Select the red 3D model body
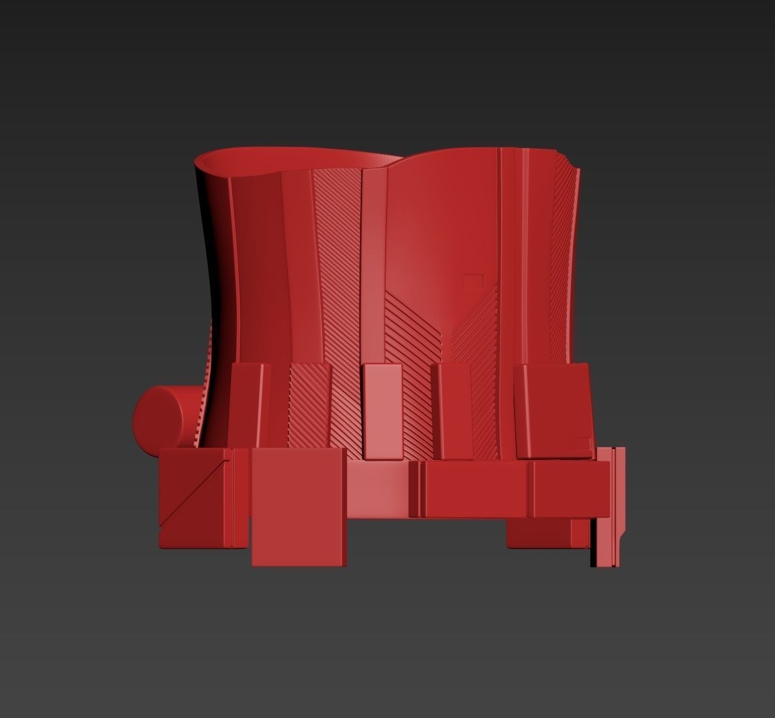The height and width of the screenshot is (718, 775). coord(379,356)
